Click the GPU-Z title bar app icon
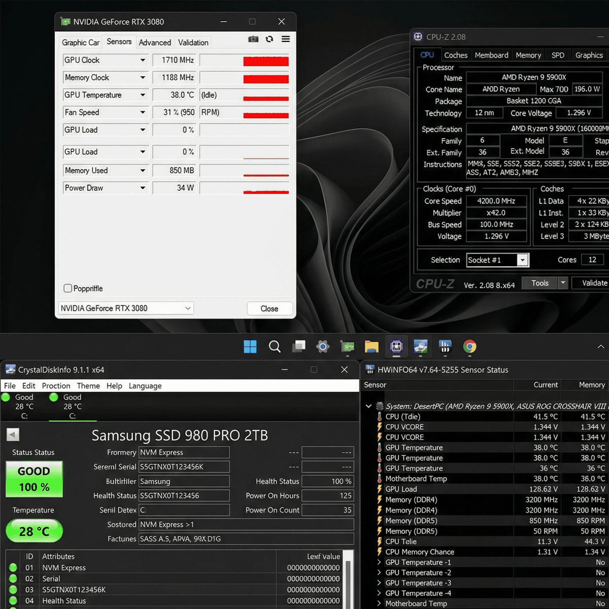609x609 pixels. 65,22
